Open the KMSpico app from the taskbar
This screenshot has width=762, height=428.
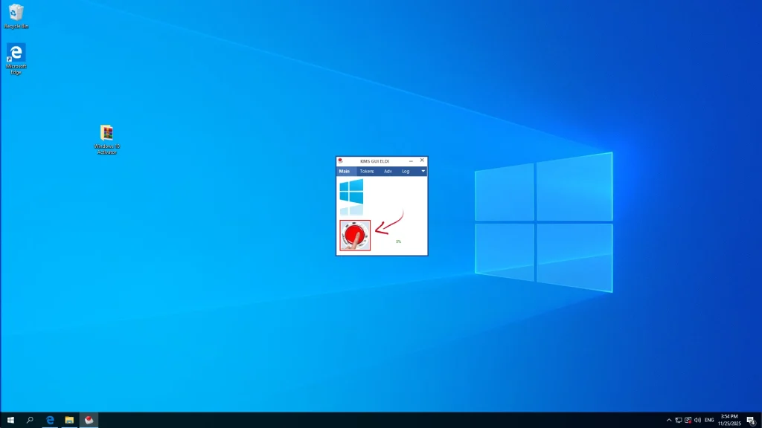[x=89, y=420]
